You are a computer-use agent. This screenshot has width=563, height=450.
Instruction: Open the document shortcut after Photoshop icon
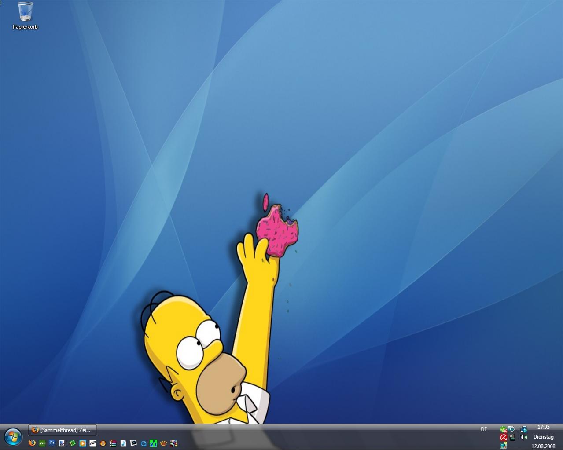tap(62, 443)
